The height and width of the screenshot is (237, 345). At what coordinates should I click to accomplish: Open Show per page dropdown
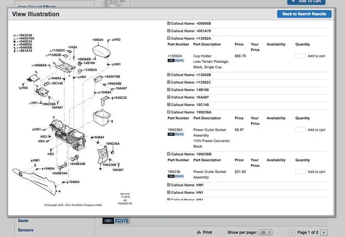tap(265, 232)
